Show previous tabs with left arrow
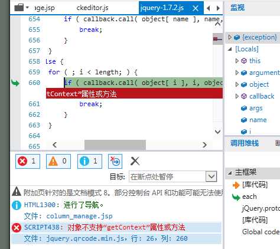 (x=209, y=8)
